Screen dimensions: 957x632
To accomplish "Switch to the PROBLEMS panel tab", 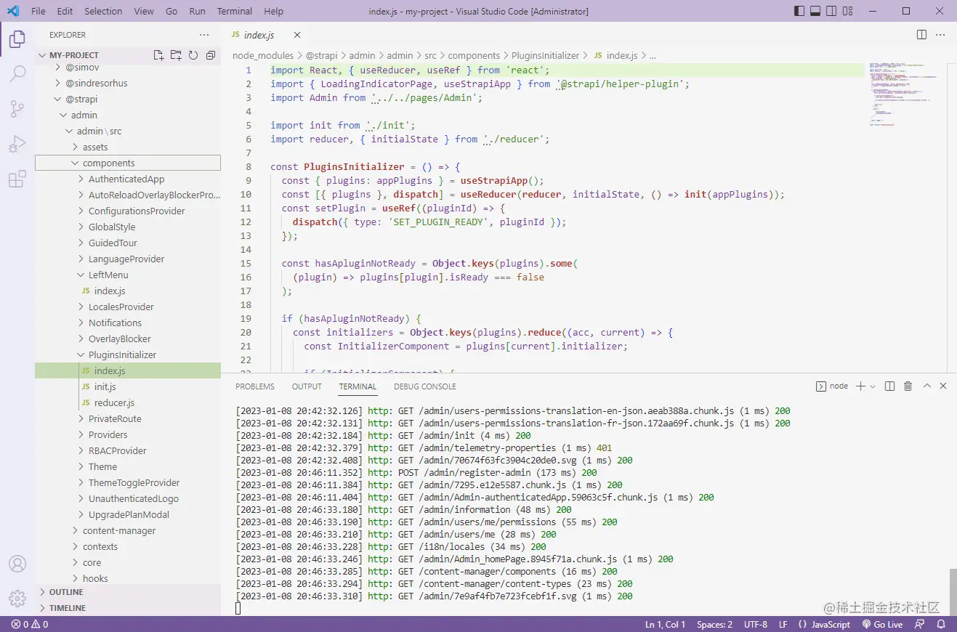I will [x=255, y=386].
